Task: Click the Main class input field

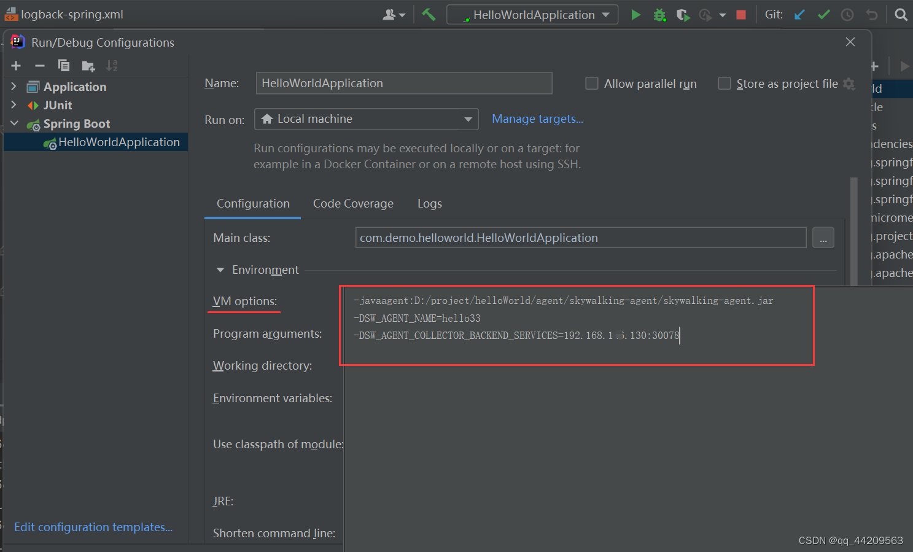Action: click(581, 238)
